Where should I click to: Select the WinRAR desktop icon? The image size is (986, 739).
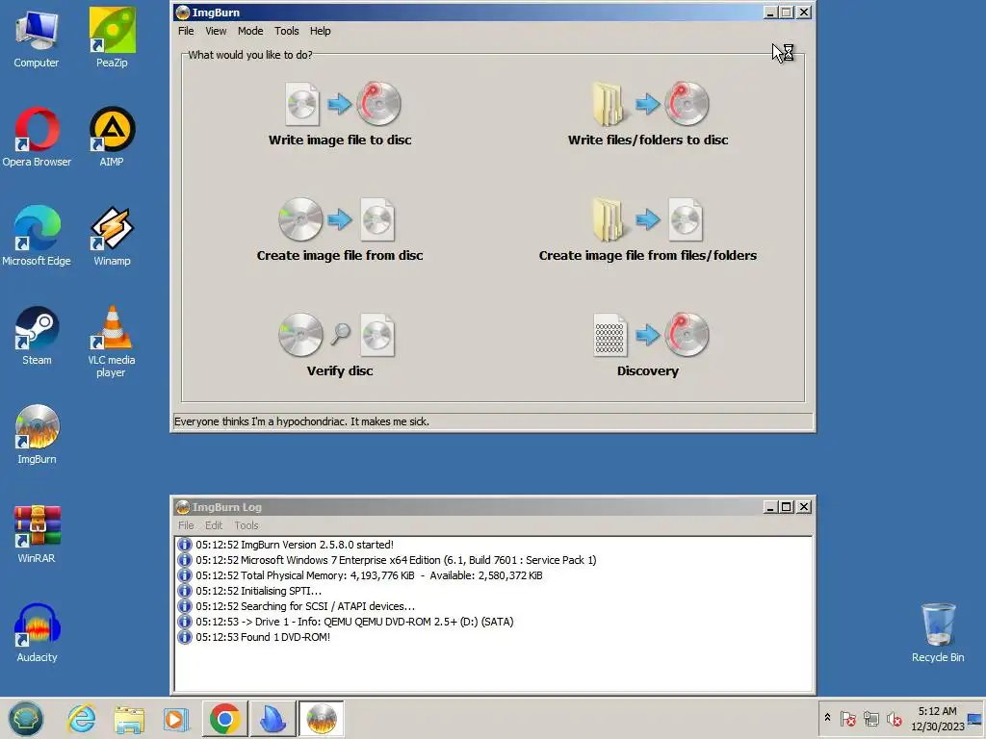[37, 534]
